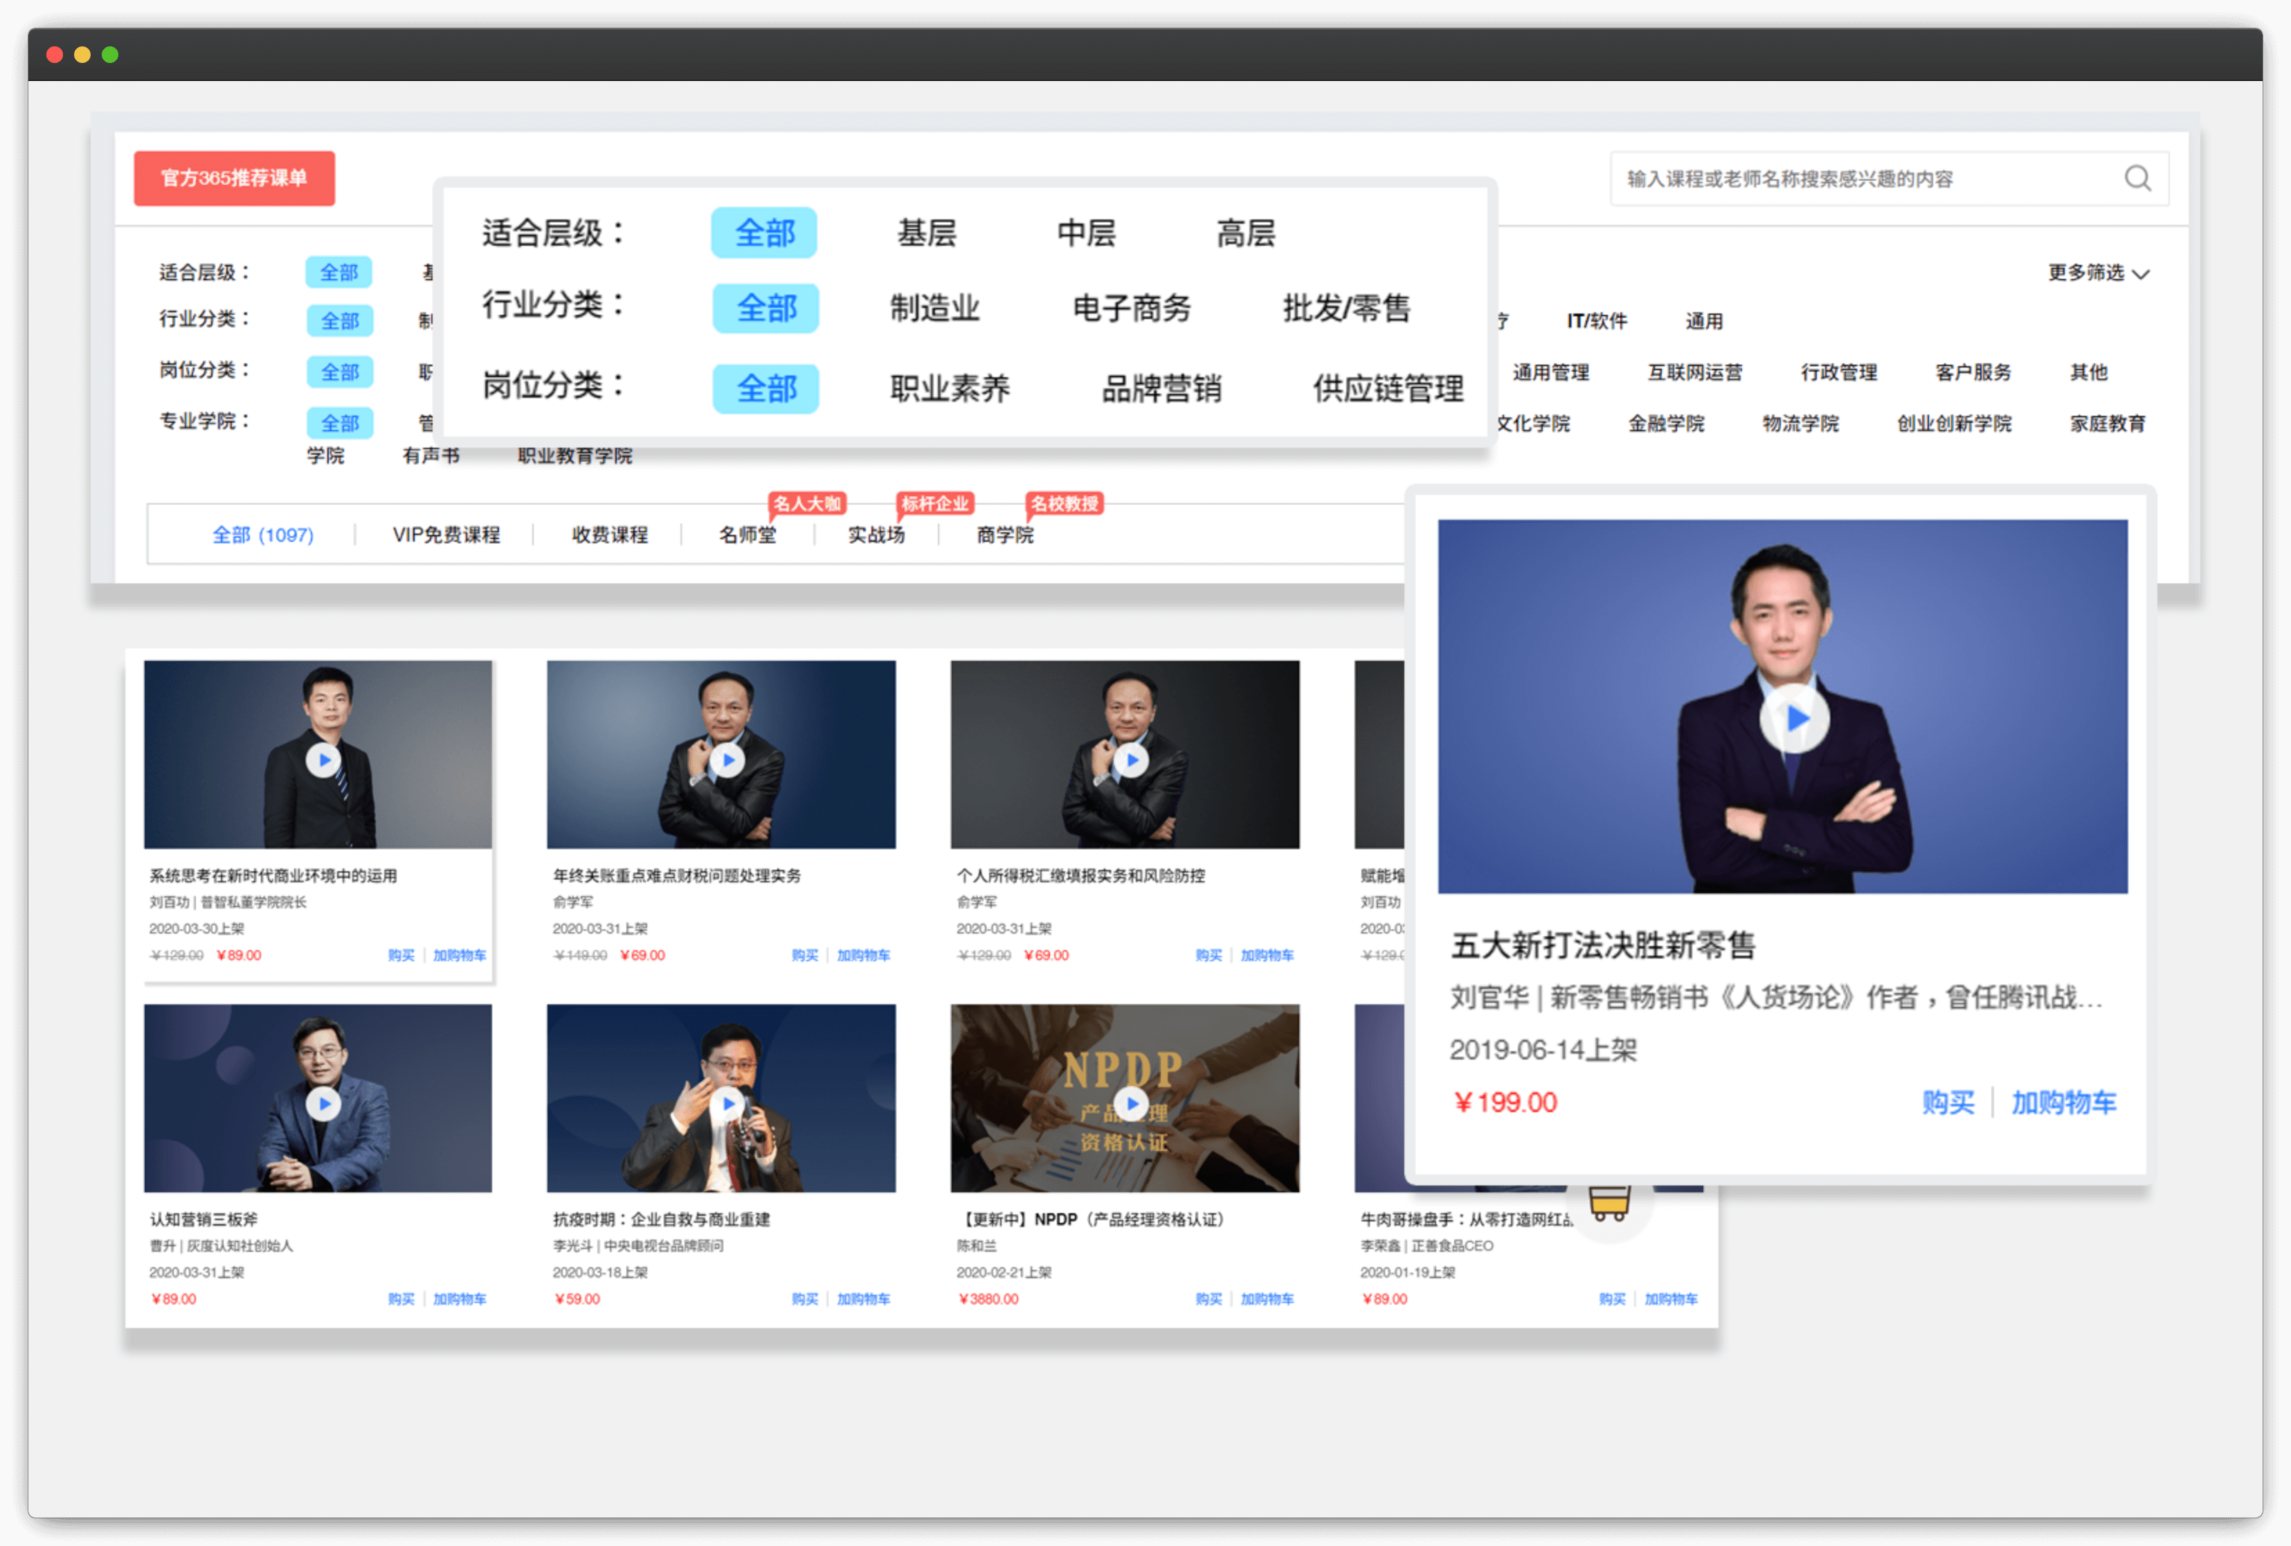Filter by 其他 position category
Screen dimensions: 2291x1546
coord(2088,372)
